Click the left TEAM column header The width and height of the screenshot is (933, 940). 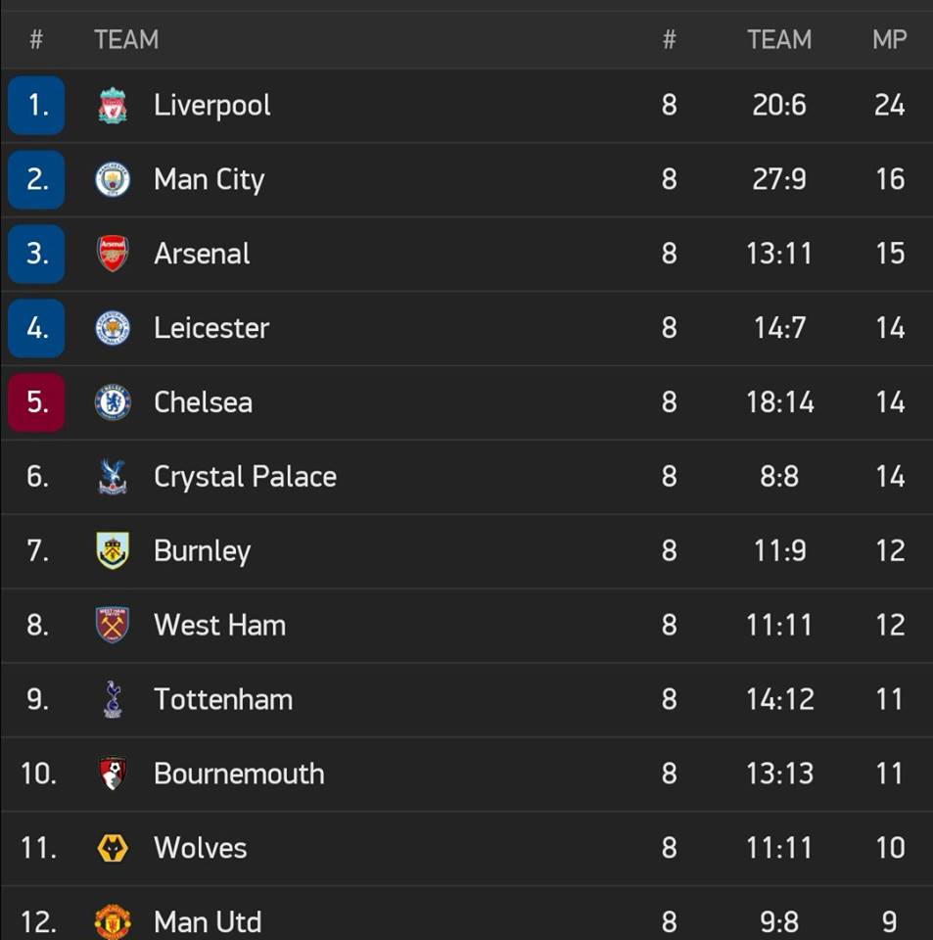coord(126,39)
